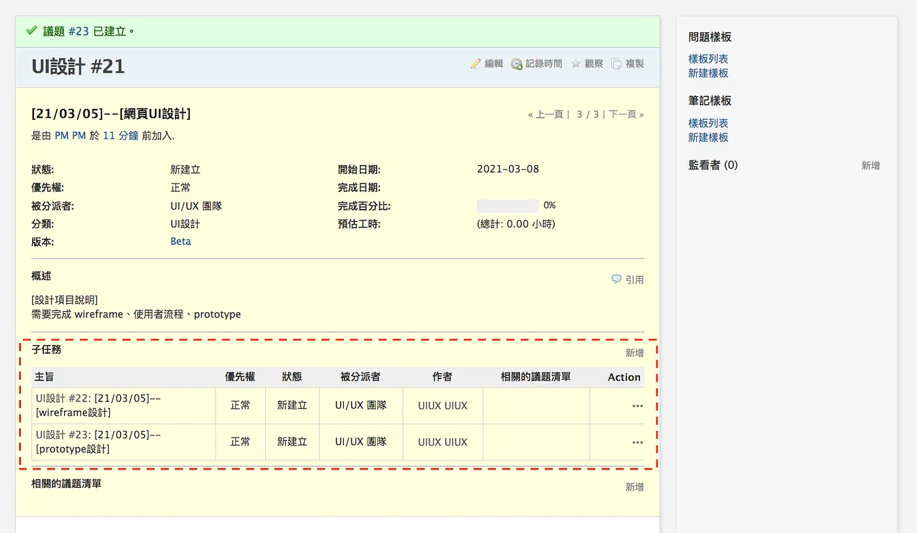Click the edit pencil icon

(476, 64)
